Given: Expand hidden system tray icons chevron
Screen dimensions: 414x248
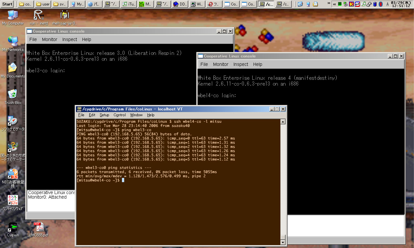Looking at the screenshot, I should [334, 4].
